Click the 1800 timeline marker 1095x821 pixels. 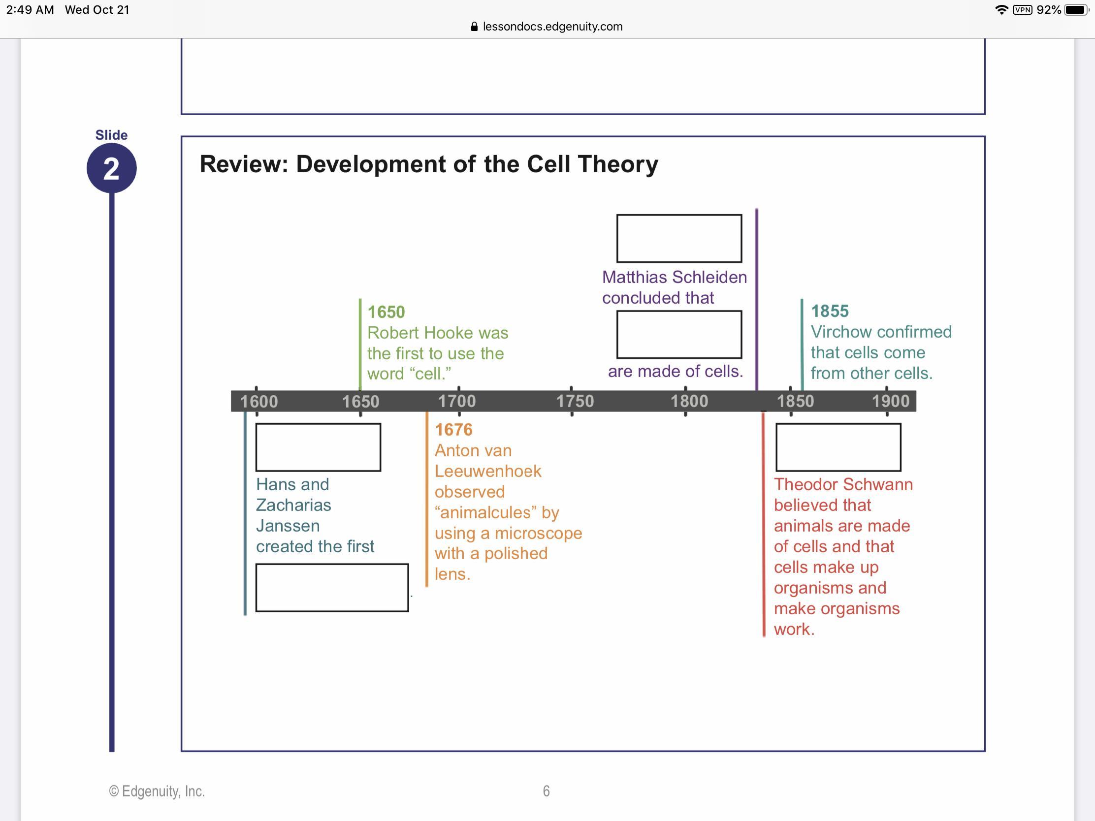click(689, 401)
